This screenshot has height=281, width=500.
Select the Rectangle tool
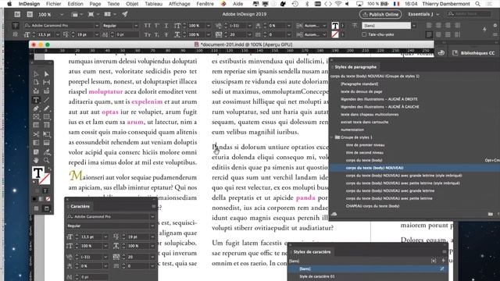pos(47,117)
